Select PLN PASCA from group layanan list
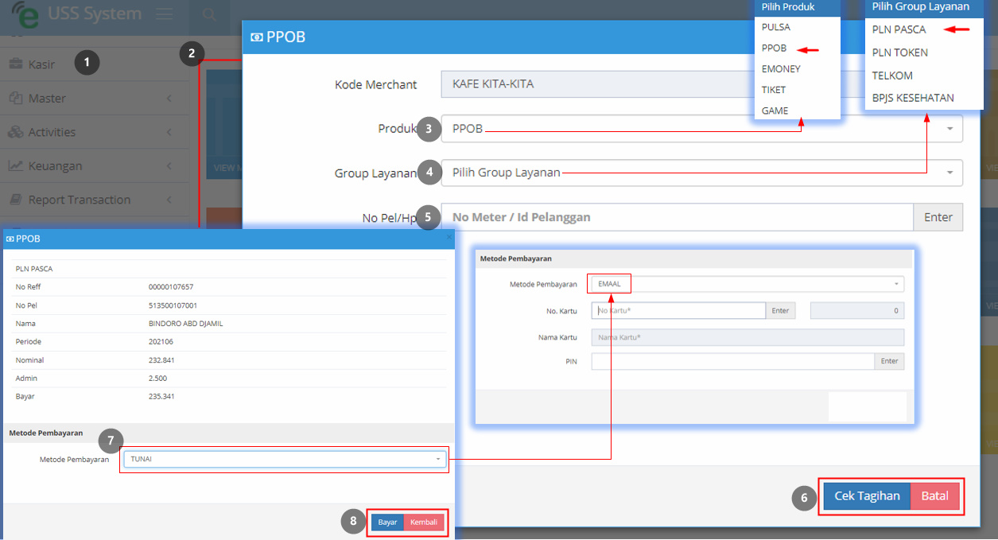Viewport: 998px width, 540px height. pos(899,29)
